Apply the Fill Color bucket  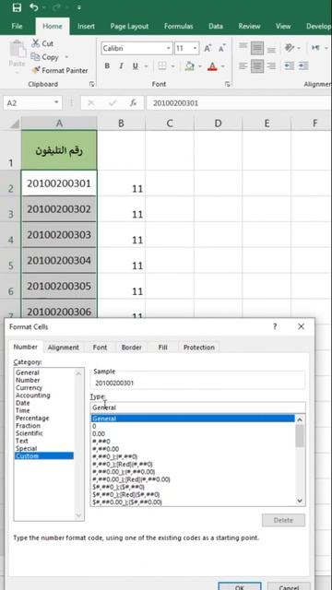click(190, 66)
